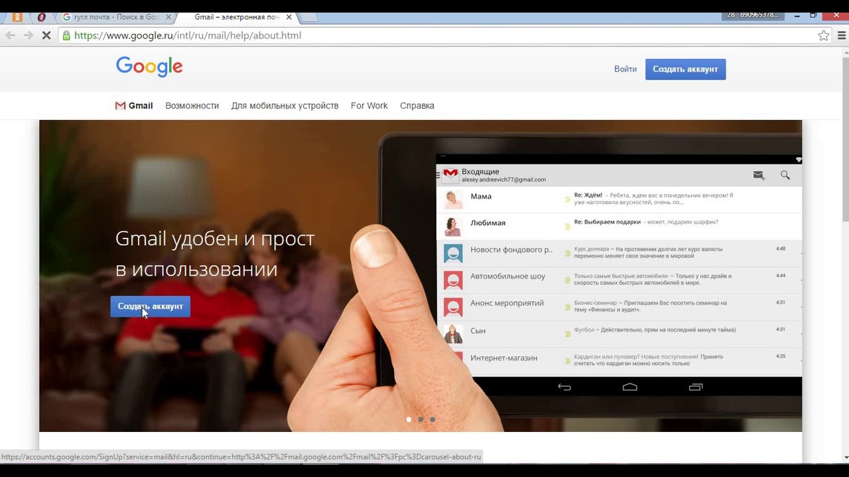Bookmark this page with the star

[823, 36]
